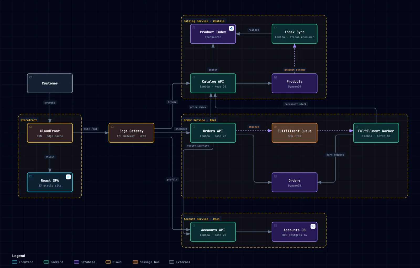
Task: Click the 'decrement stock' edge label
Action: 296,104
